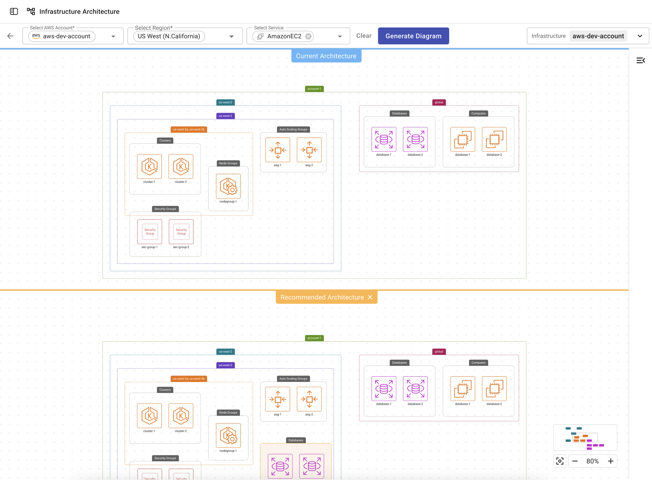The image size is (652, 480).
Task: Click the Current Architecture tab label
Action: (x=326, y=56)
